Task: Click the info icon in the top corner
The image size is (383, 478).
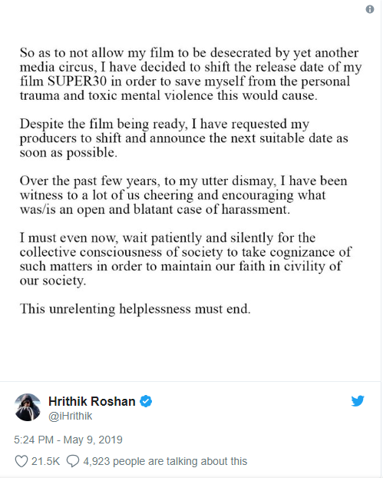Action: (x=370, y=9)
